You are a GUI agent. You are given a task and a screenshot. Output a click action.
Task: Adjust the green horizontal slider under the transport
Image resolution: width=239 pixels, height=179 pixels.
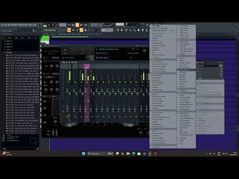(50, 30)
